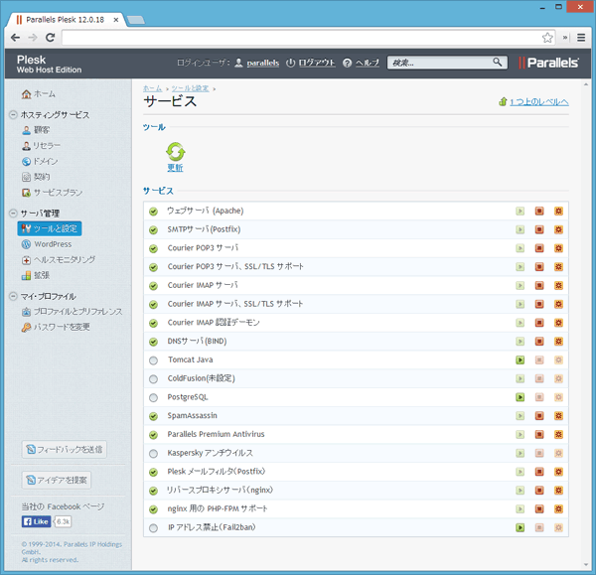The image size is (596, 575).
Task: Reload the page in browser toolbar
Action: 51,38
